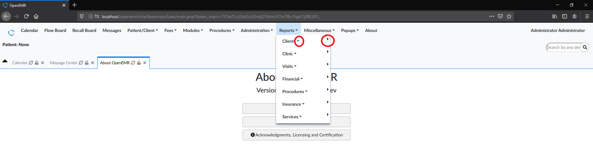Go back in browser
The height and width of the screenshot is (145, 593).
coord(6,16)
